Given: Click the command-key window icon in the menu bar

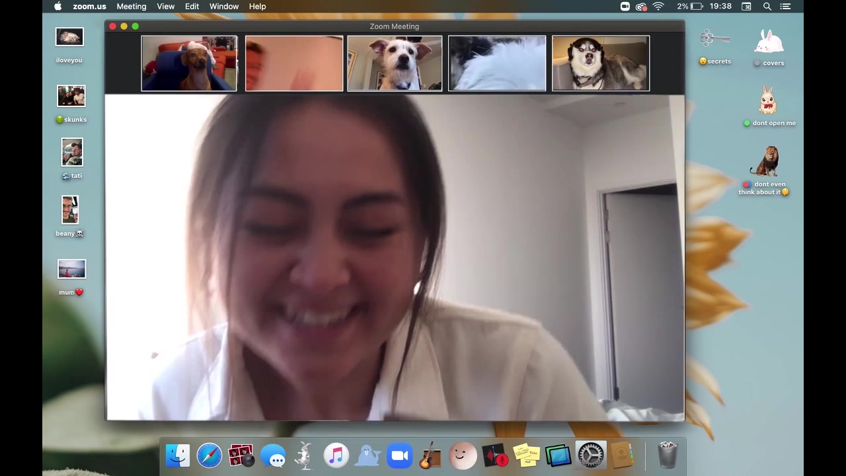Looking at the screenshot, I should click(746, 7).
